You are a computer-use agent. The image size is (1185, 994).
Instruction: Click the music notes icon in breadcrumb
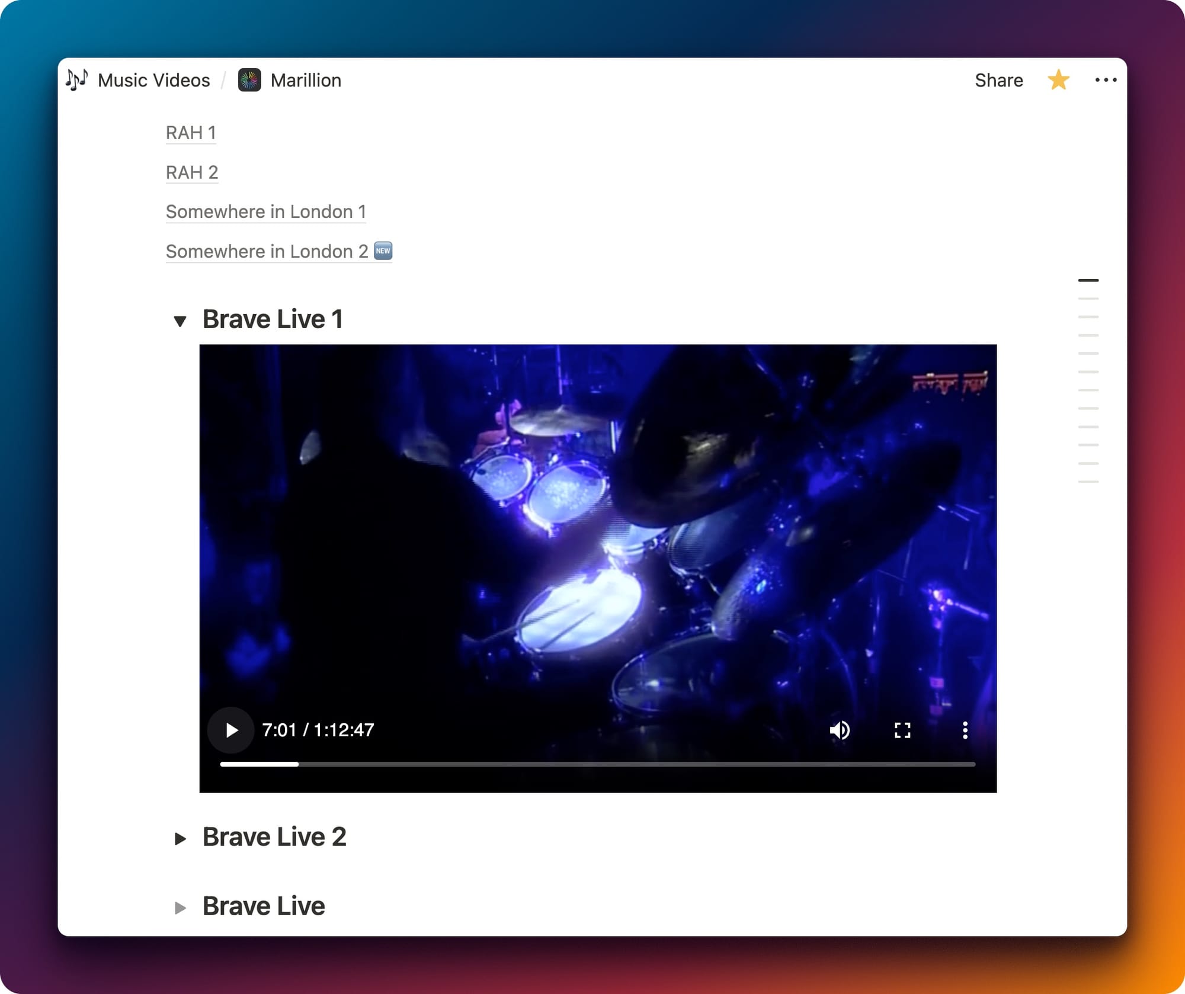[x=77, y=80]
